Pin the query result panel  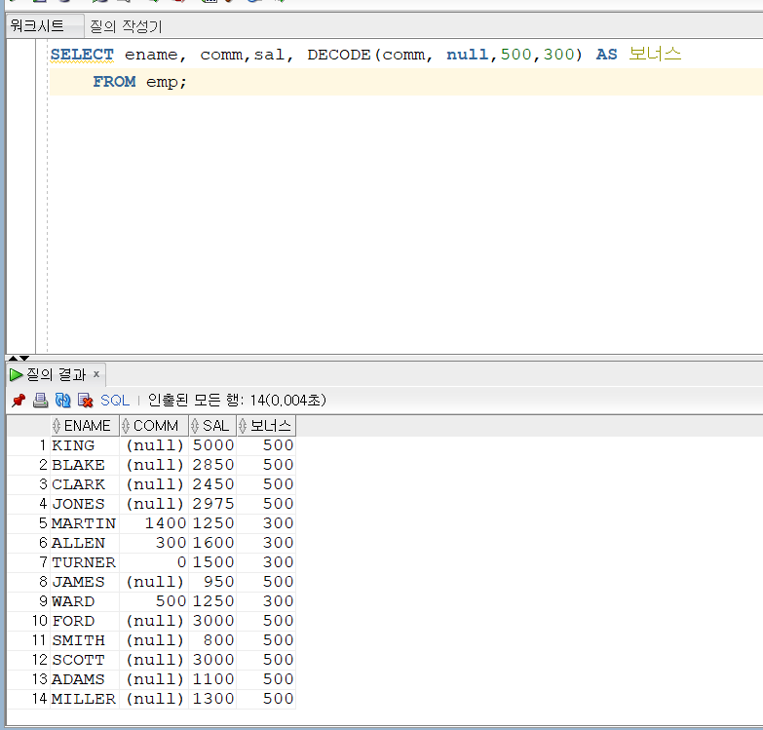[19, 401]
